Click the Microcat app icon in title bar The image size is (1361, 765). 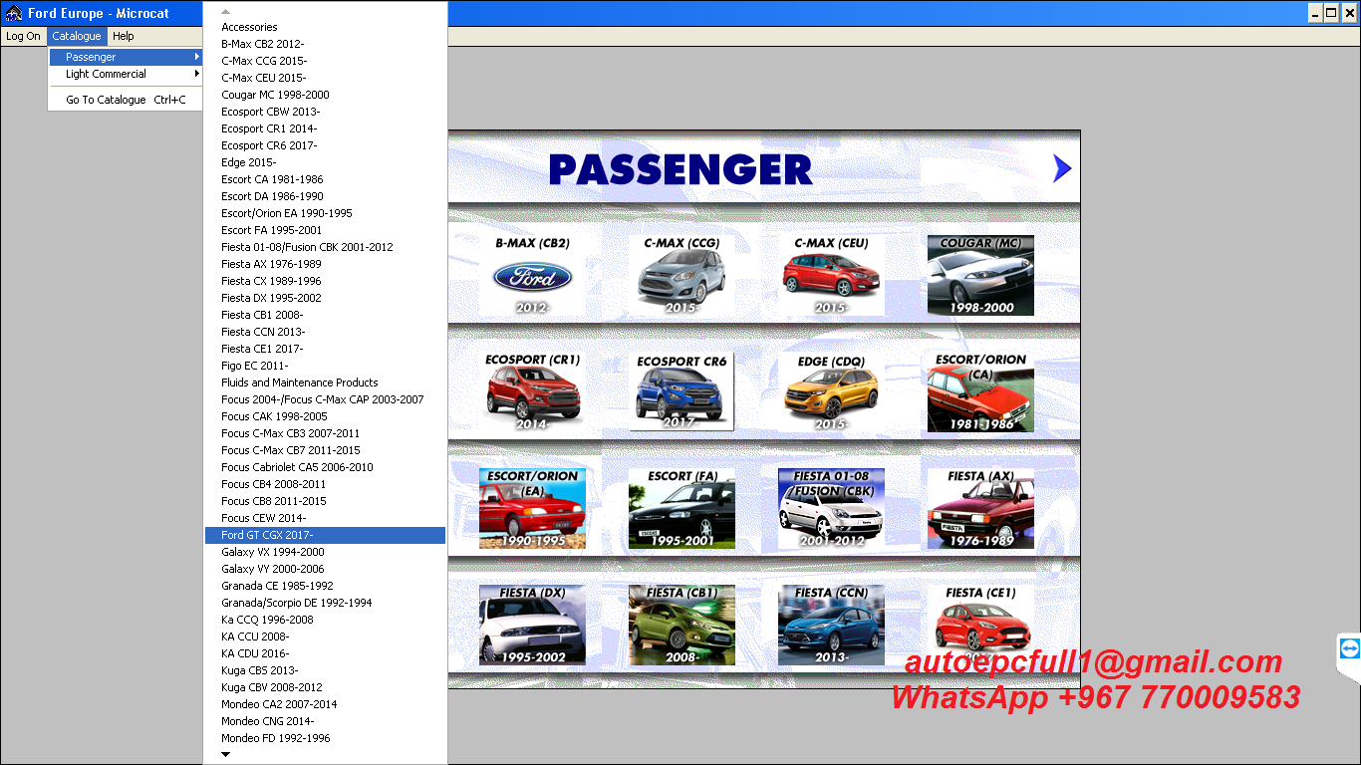pyautogui.click(x=14, y=13)
